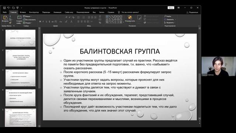This screenshot has height=133, width=236.
Task: Open the Раздел section dropdown
Action: 27,23
